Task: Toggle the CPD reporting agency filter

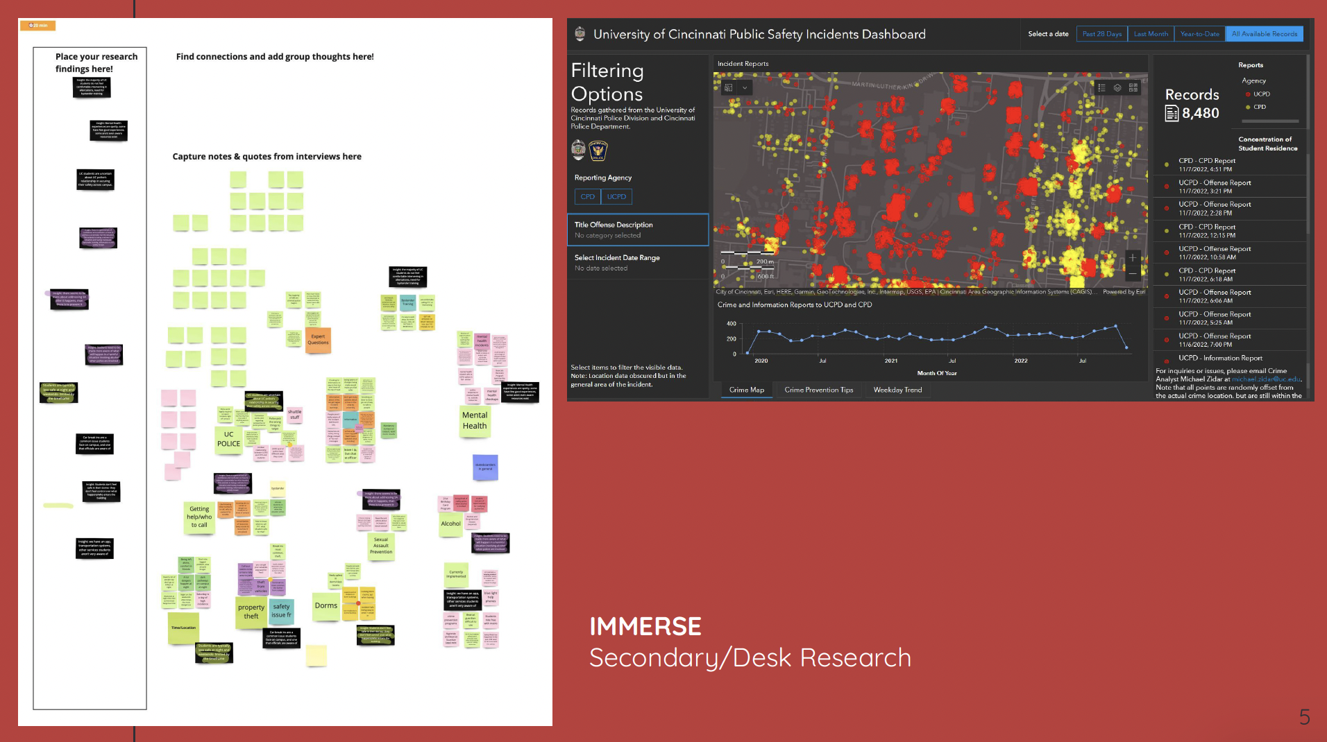Action: [587, 197]
